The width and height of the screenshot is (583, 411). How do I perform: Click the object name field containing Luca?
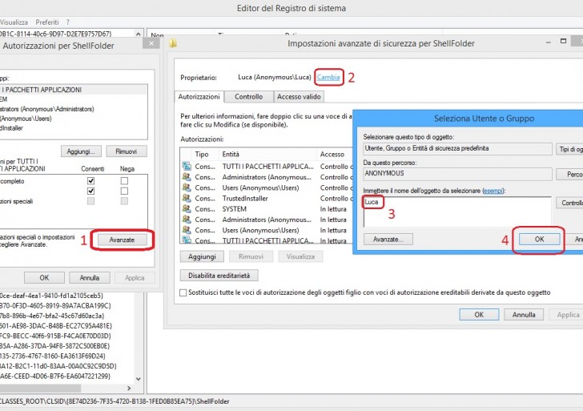tap(457, 212)
